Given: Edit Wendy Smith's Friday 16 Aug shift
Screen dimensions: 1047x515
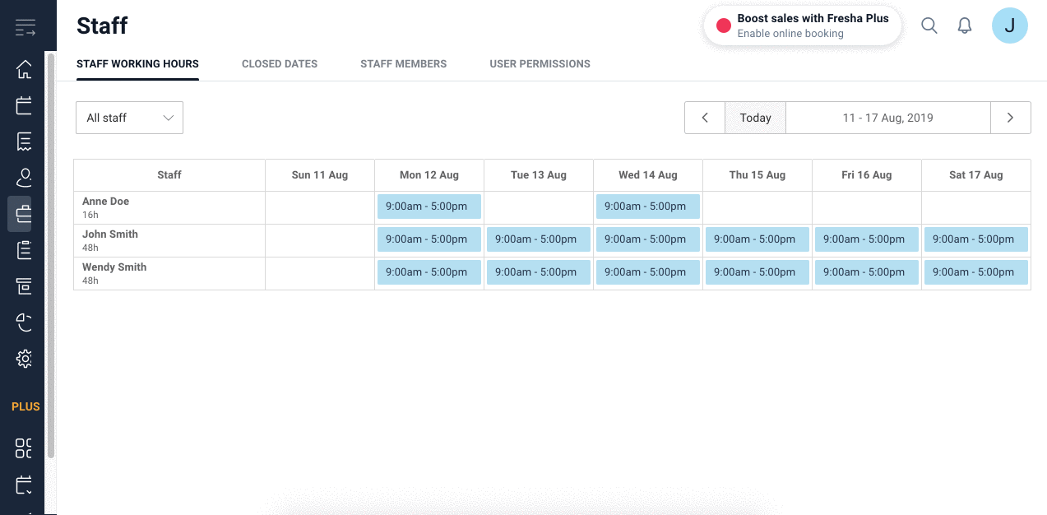Looking at the screenshot, I should pyautogui.click(x=867, y=272).
